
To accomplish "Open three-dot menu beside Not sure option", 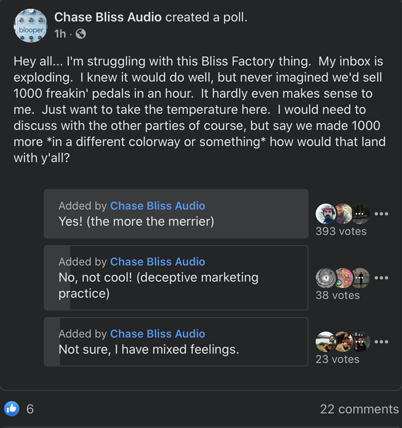I will coord(382,341).
